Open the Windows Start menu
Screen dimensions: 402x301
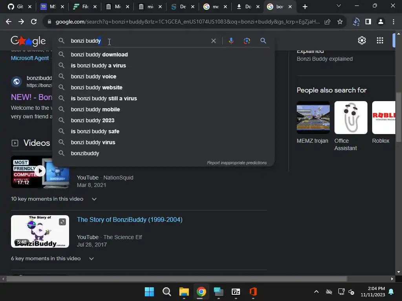coord(149,292)
